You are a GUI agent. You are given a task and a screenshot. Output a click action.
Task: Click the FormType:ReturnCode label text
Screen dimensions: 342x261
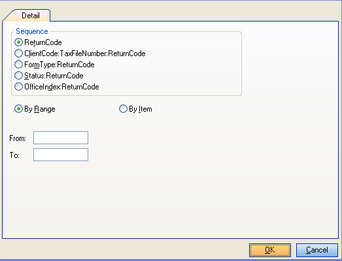coord(60,65)
